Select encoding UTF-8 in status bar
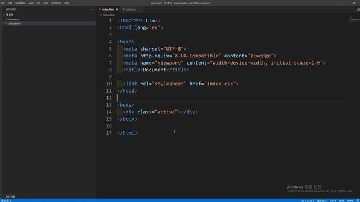 pos(332,200)
